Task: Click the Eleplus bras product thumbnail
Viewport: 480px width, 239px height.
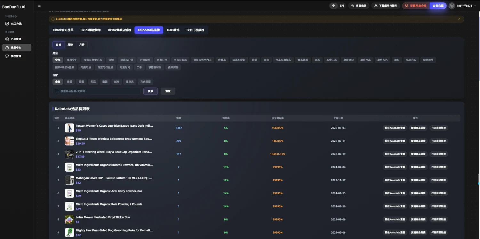Action: click(69, 141)
